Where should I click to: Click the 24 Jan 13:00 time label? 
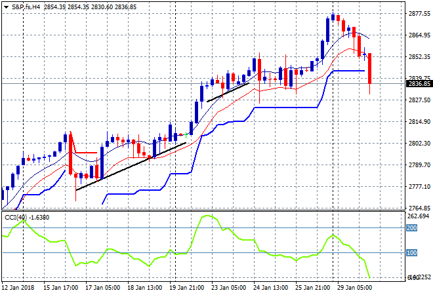tap(270, 288)
